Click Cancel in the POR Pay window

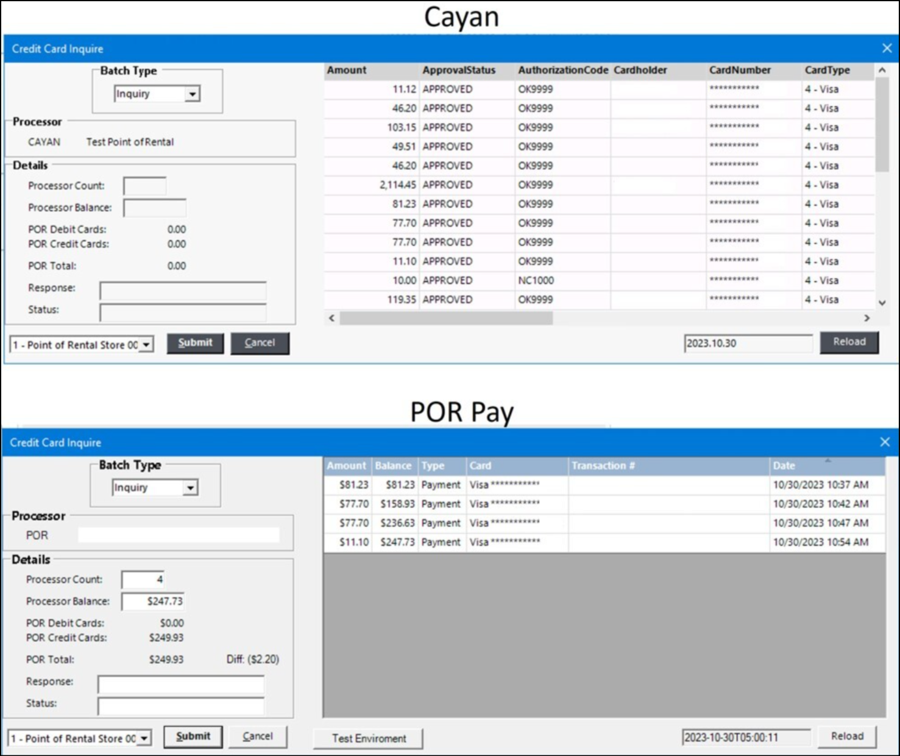click(257, 737)
